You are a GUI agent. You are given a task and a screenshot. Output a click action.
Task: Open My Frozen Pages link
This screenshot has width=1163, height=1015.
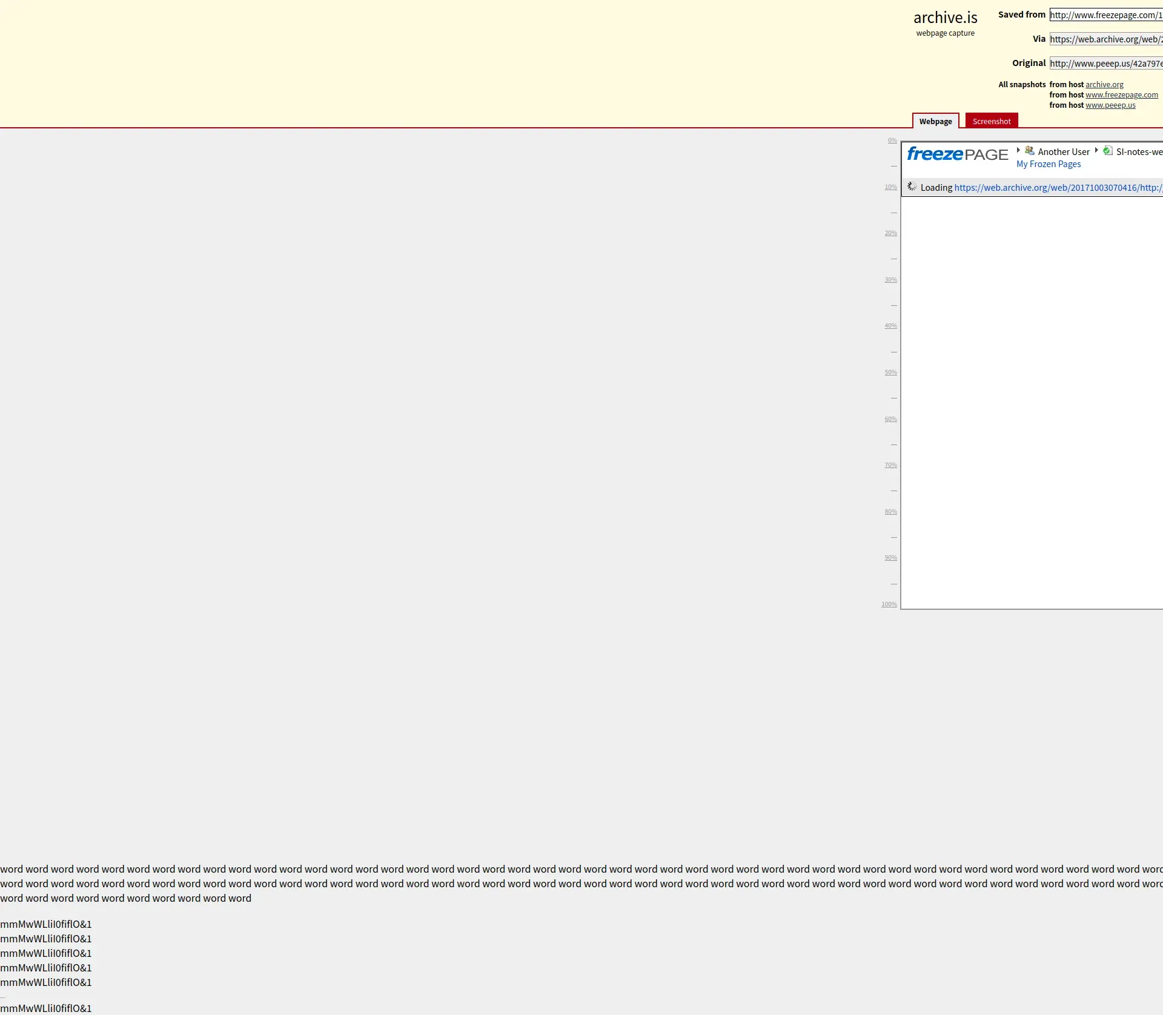coord(1048,164)
